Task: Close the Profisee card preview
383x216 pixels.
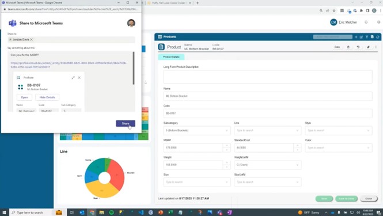Action: click(x=79, y=77)
